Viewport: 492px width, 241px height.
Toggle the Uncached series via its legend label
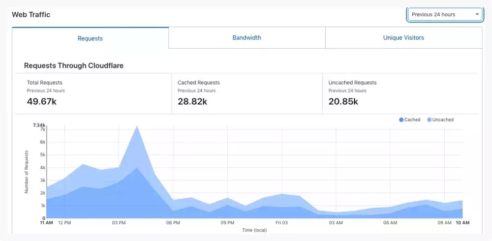443,120
